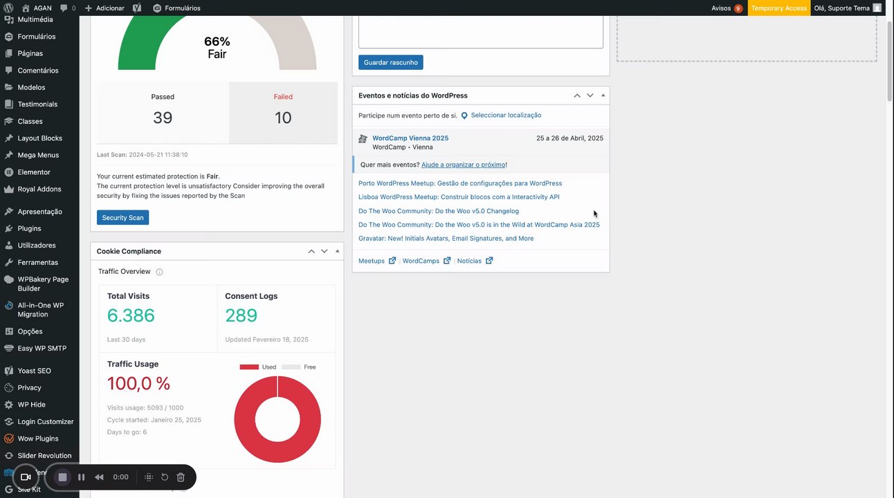This screenshot has height=498, width=894.
Task: Click the All-in-One WP Migration icon
Action: 8,305
